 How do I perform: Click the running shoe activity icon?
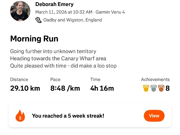click(38, 20)
